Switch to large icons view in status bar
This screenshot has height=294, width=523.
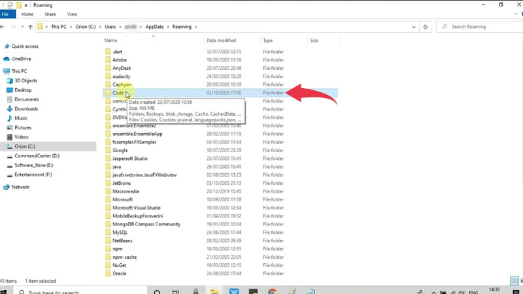click(520, 281)
